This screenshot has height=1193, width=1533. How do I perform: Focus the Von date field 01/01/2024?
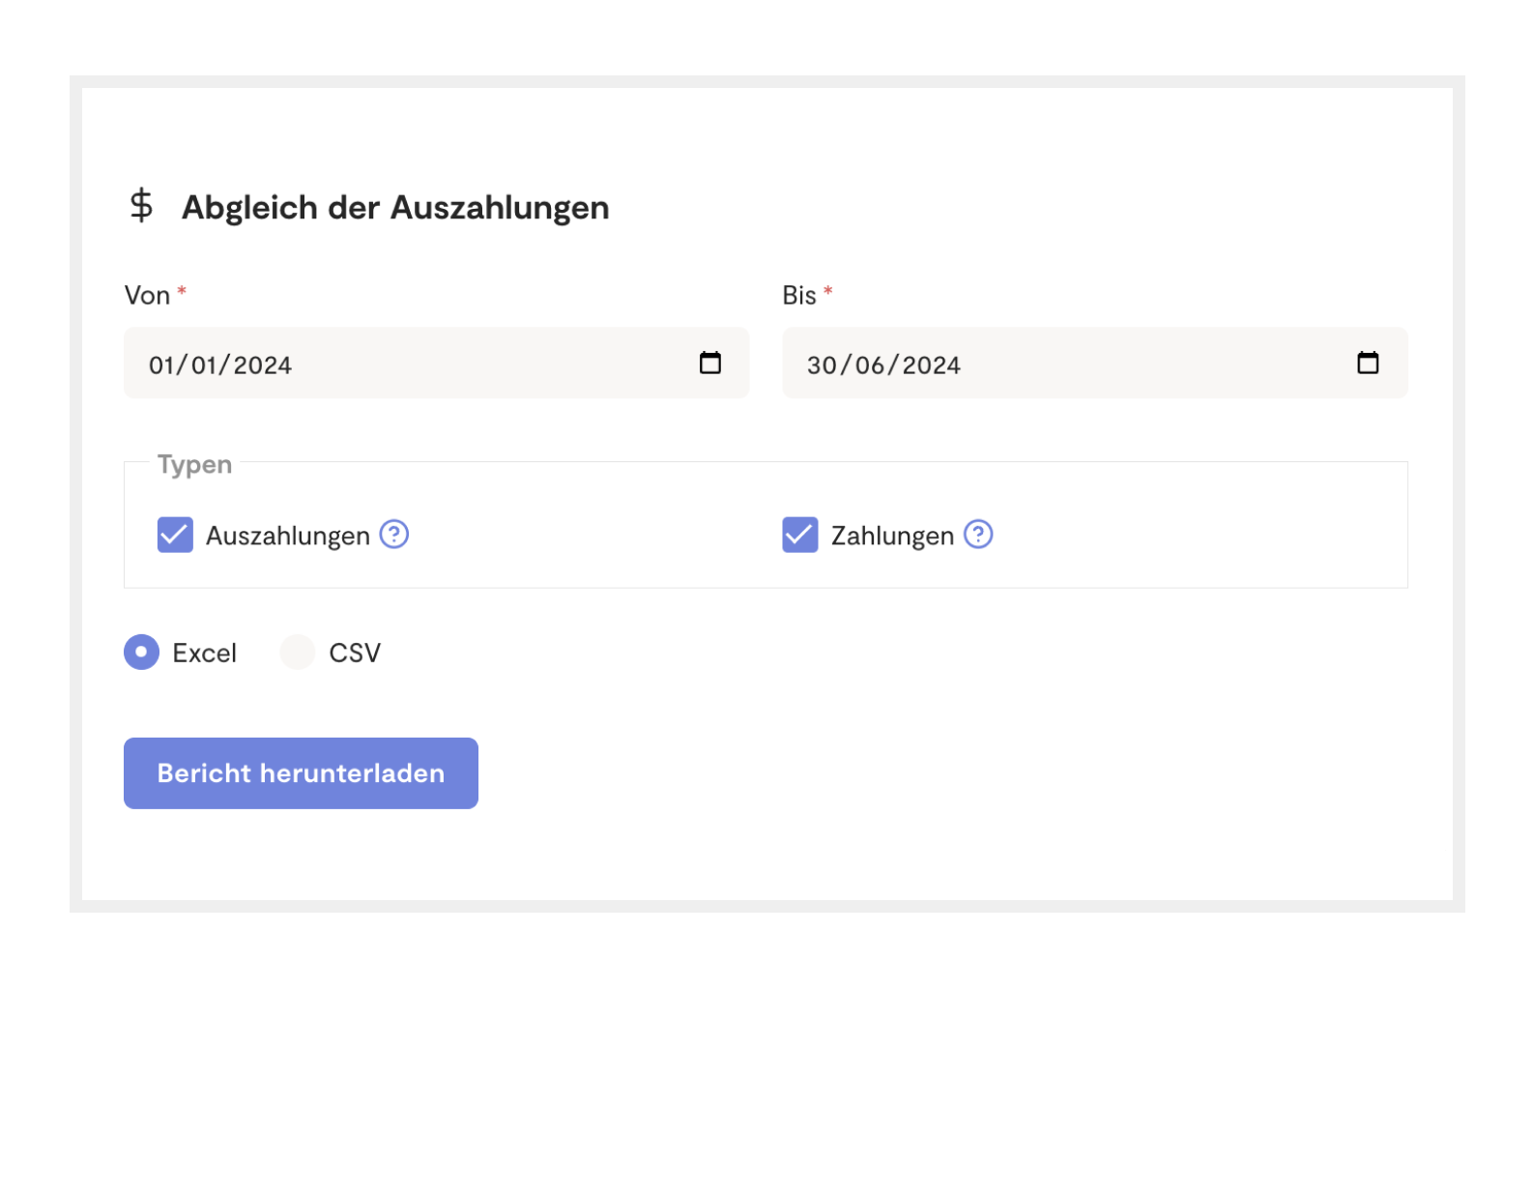436,363
